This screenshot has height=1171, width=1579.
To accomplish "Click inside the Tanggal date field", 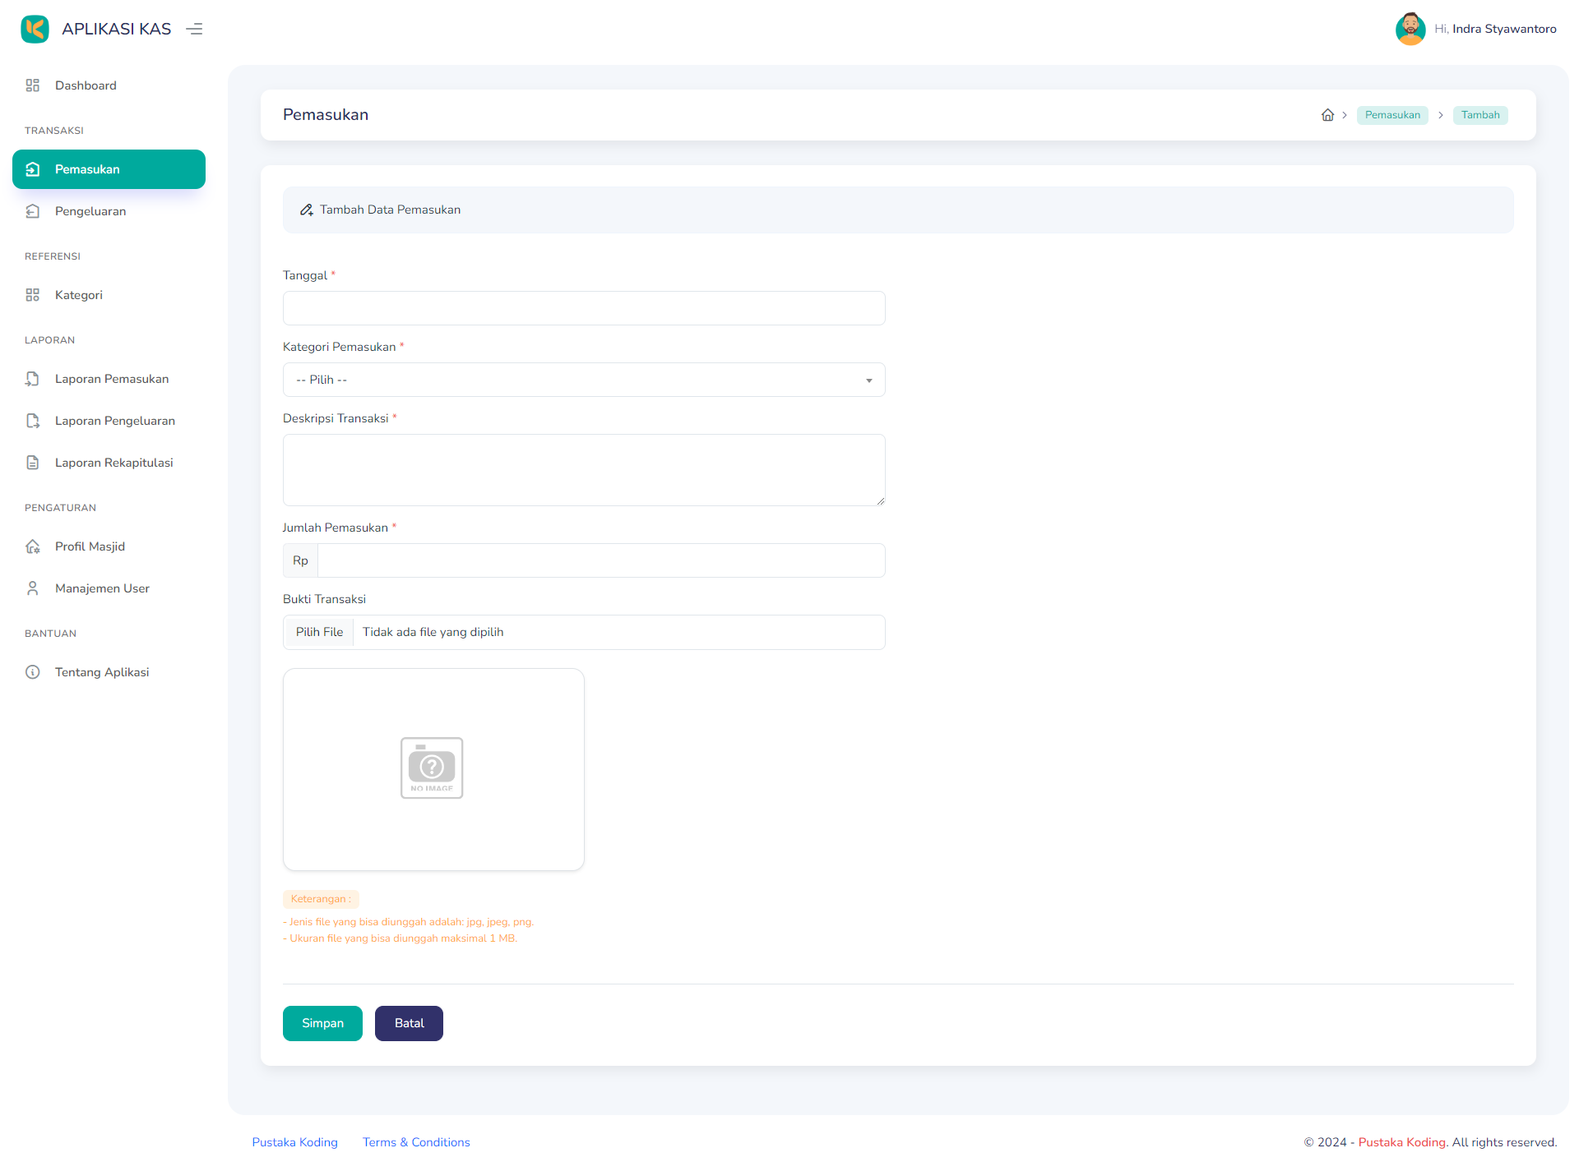I will pos(583,308).
